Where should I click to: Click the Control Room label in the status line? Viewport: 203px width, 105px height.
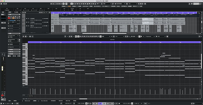point(86,6)
